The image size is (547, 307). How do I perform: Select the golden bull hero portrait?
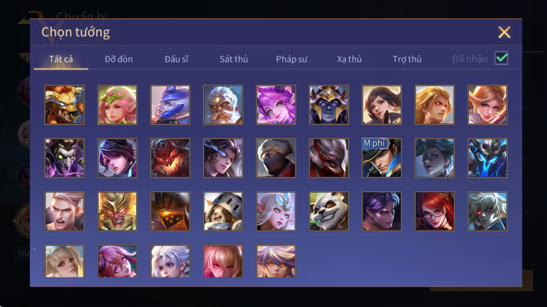tap(64, 105)
